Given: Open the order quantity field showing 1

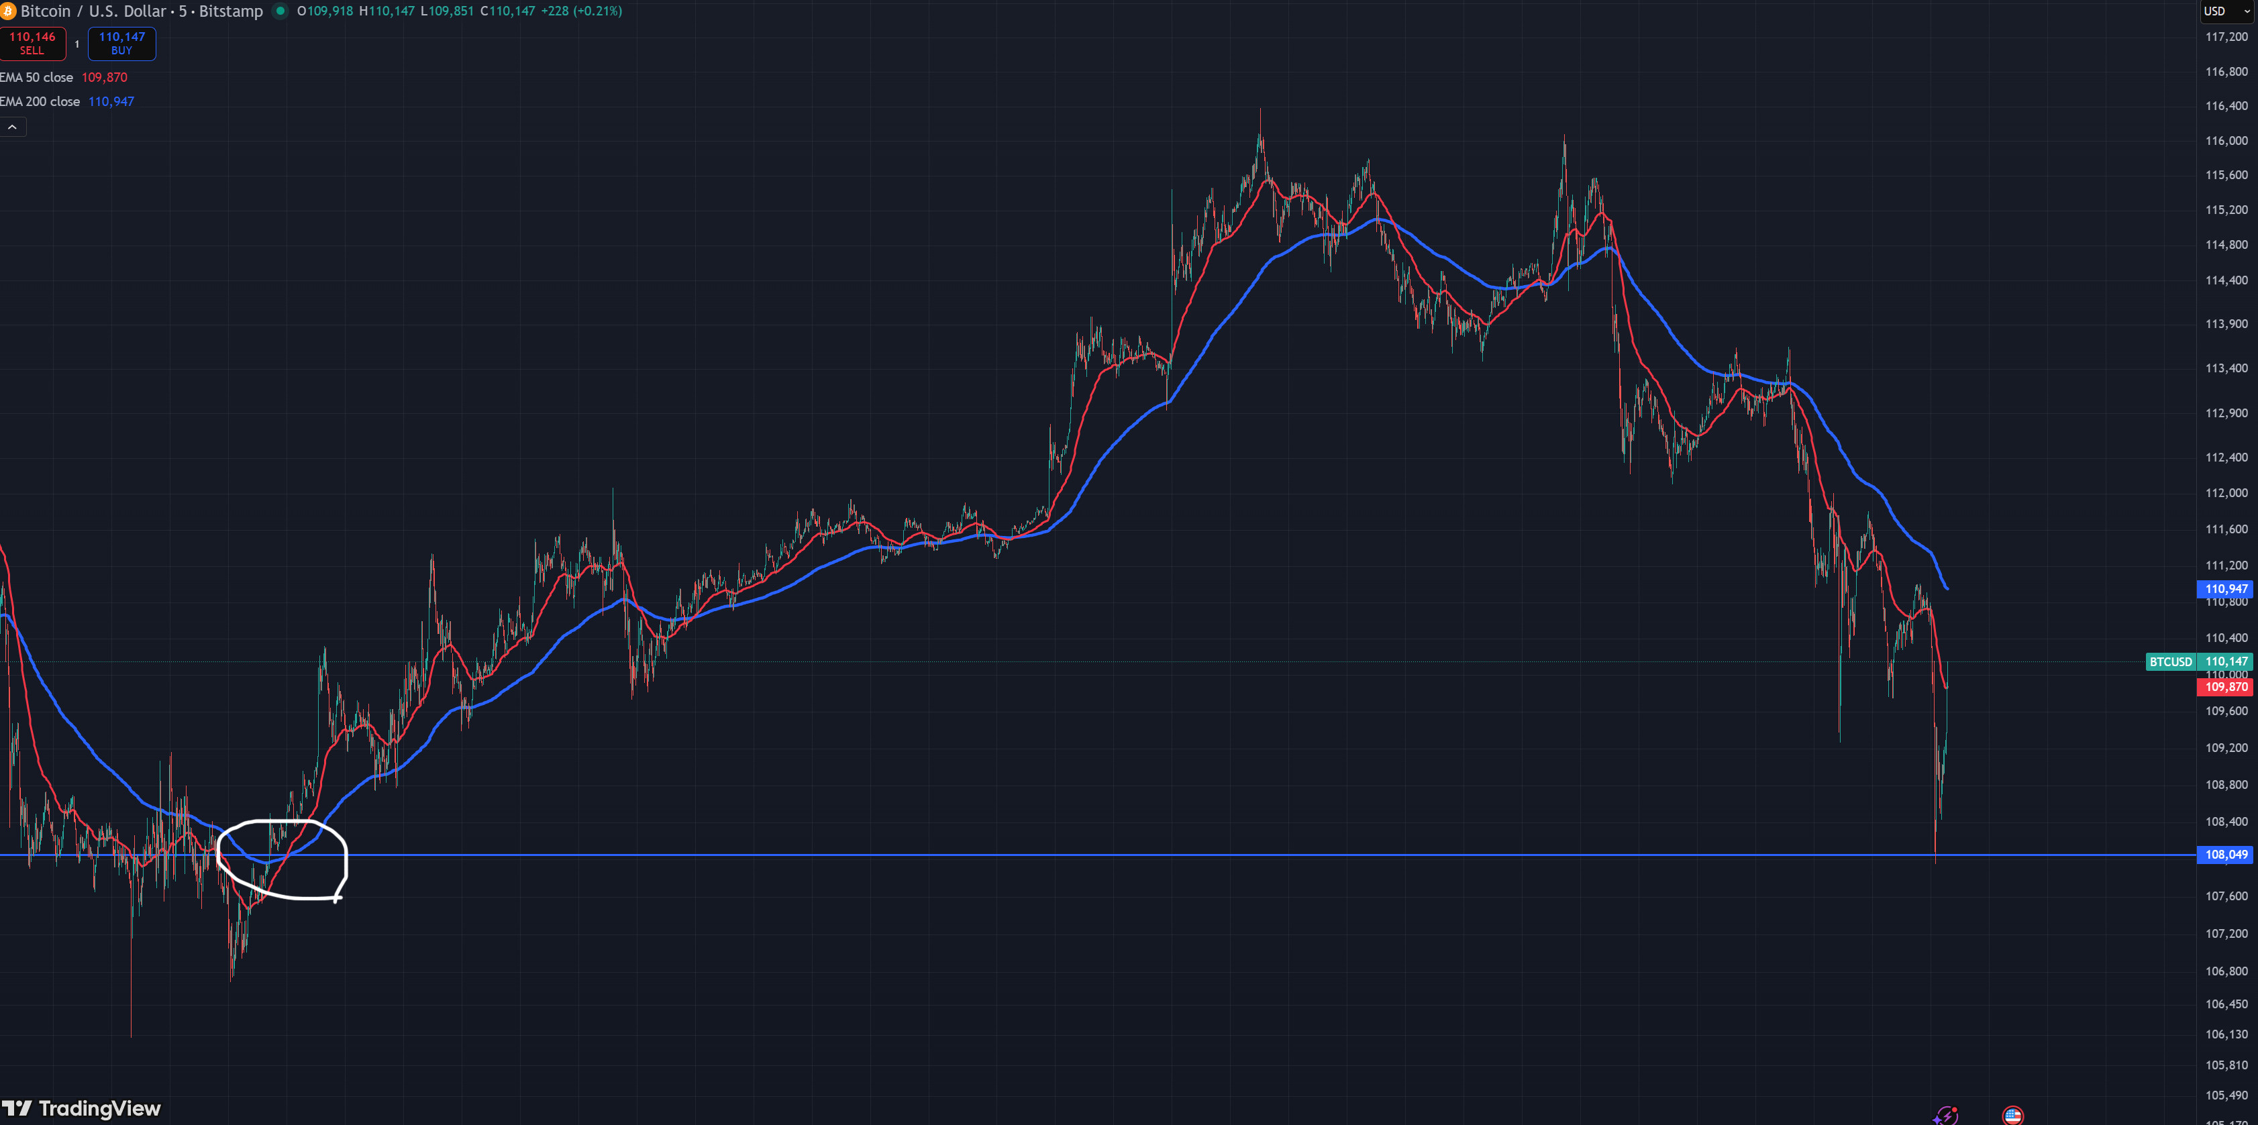Looking at the screenshot, I should tap(77, 44).
